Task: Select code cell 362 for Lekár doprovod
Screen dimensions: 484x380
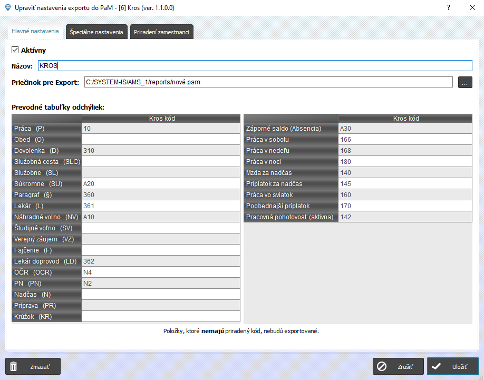Action: (161, 261)
